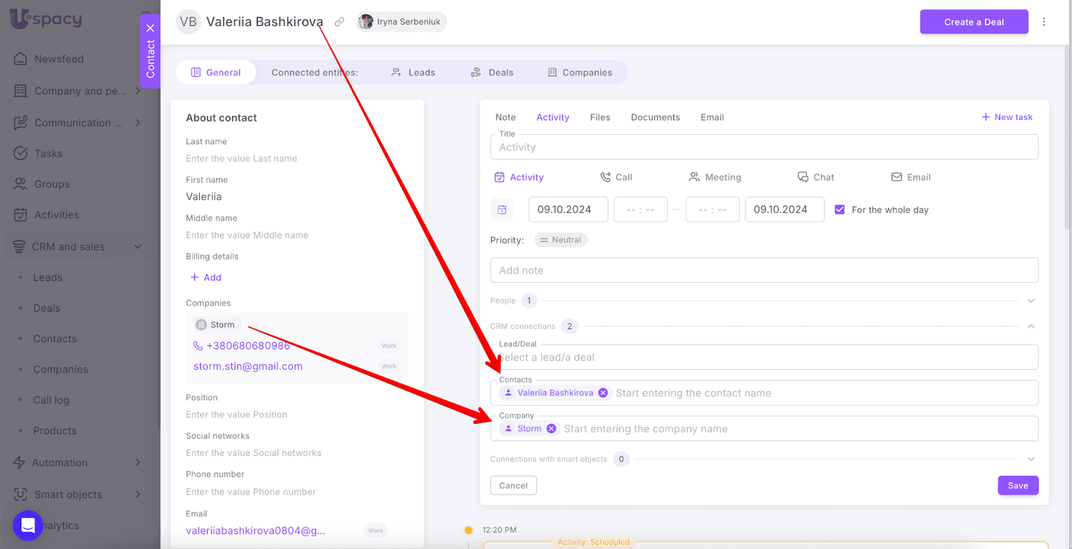
Task: Select the Call activity type
Action: pyautogui.click(x=616, y=178)
